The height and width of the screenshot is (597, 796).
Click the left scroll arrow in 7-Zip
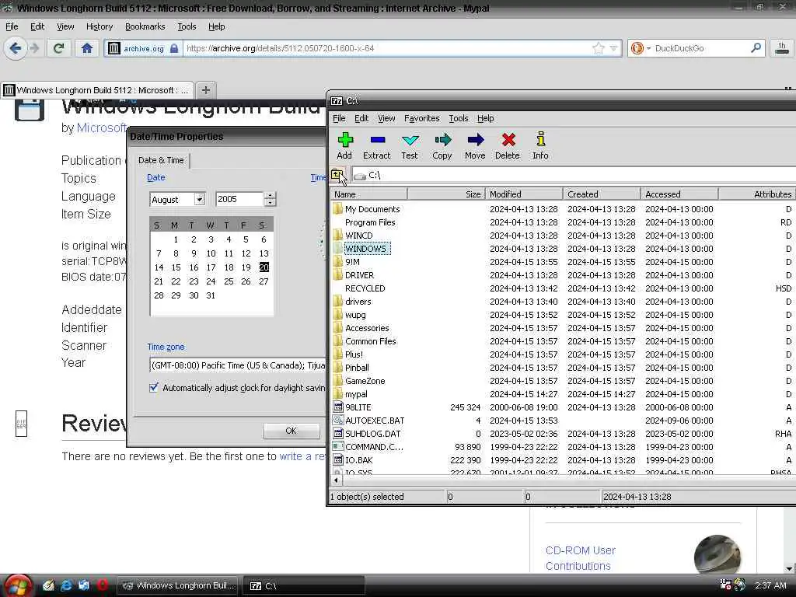point(336,480)
